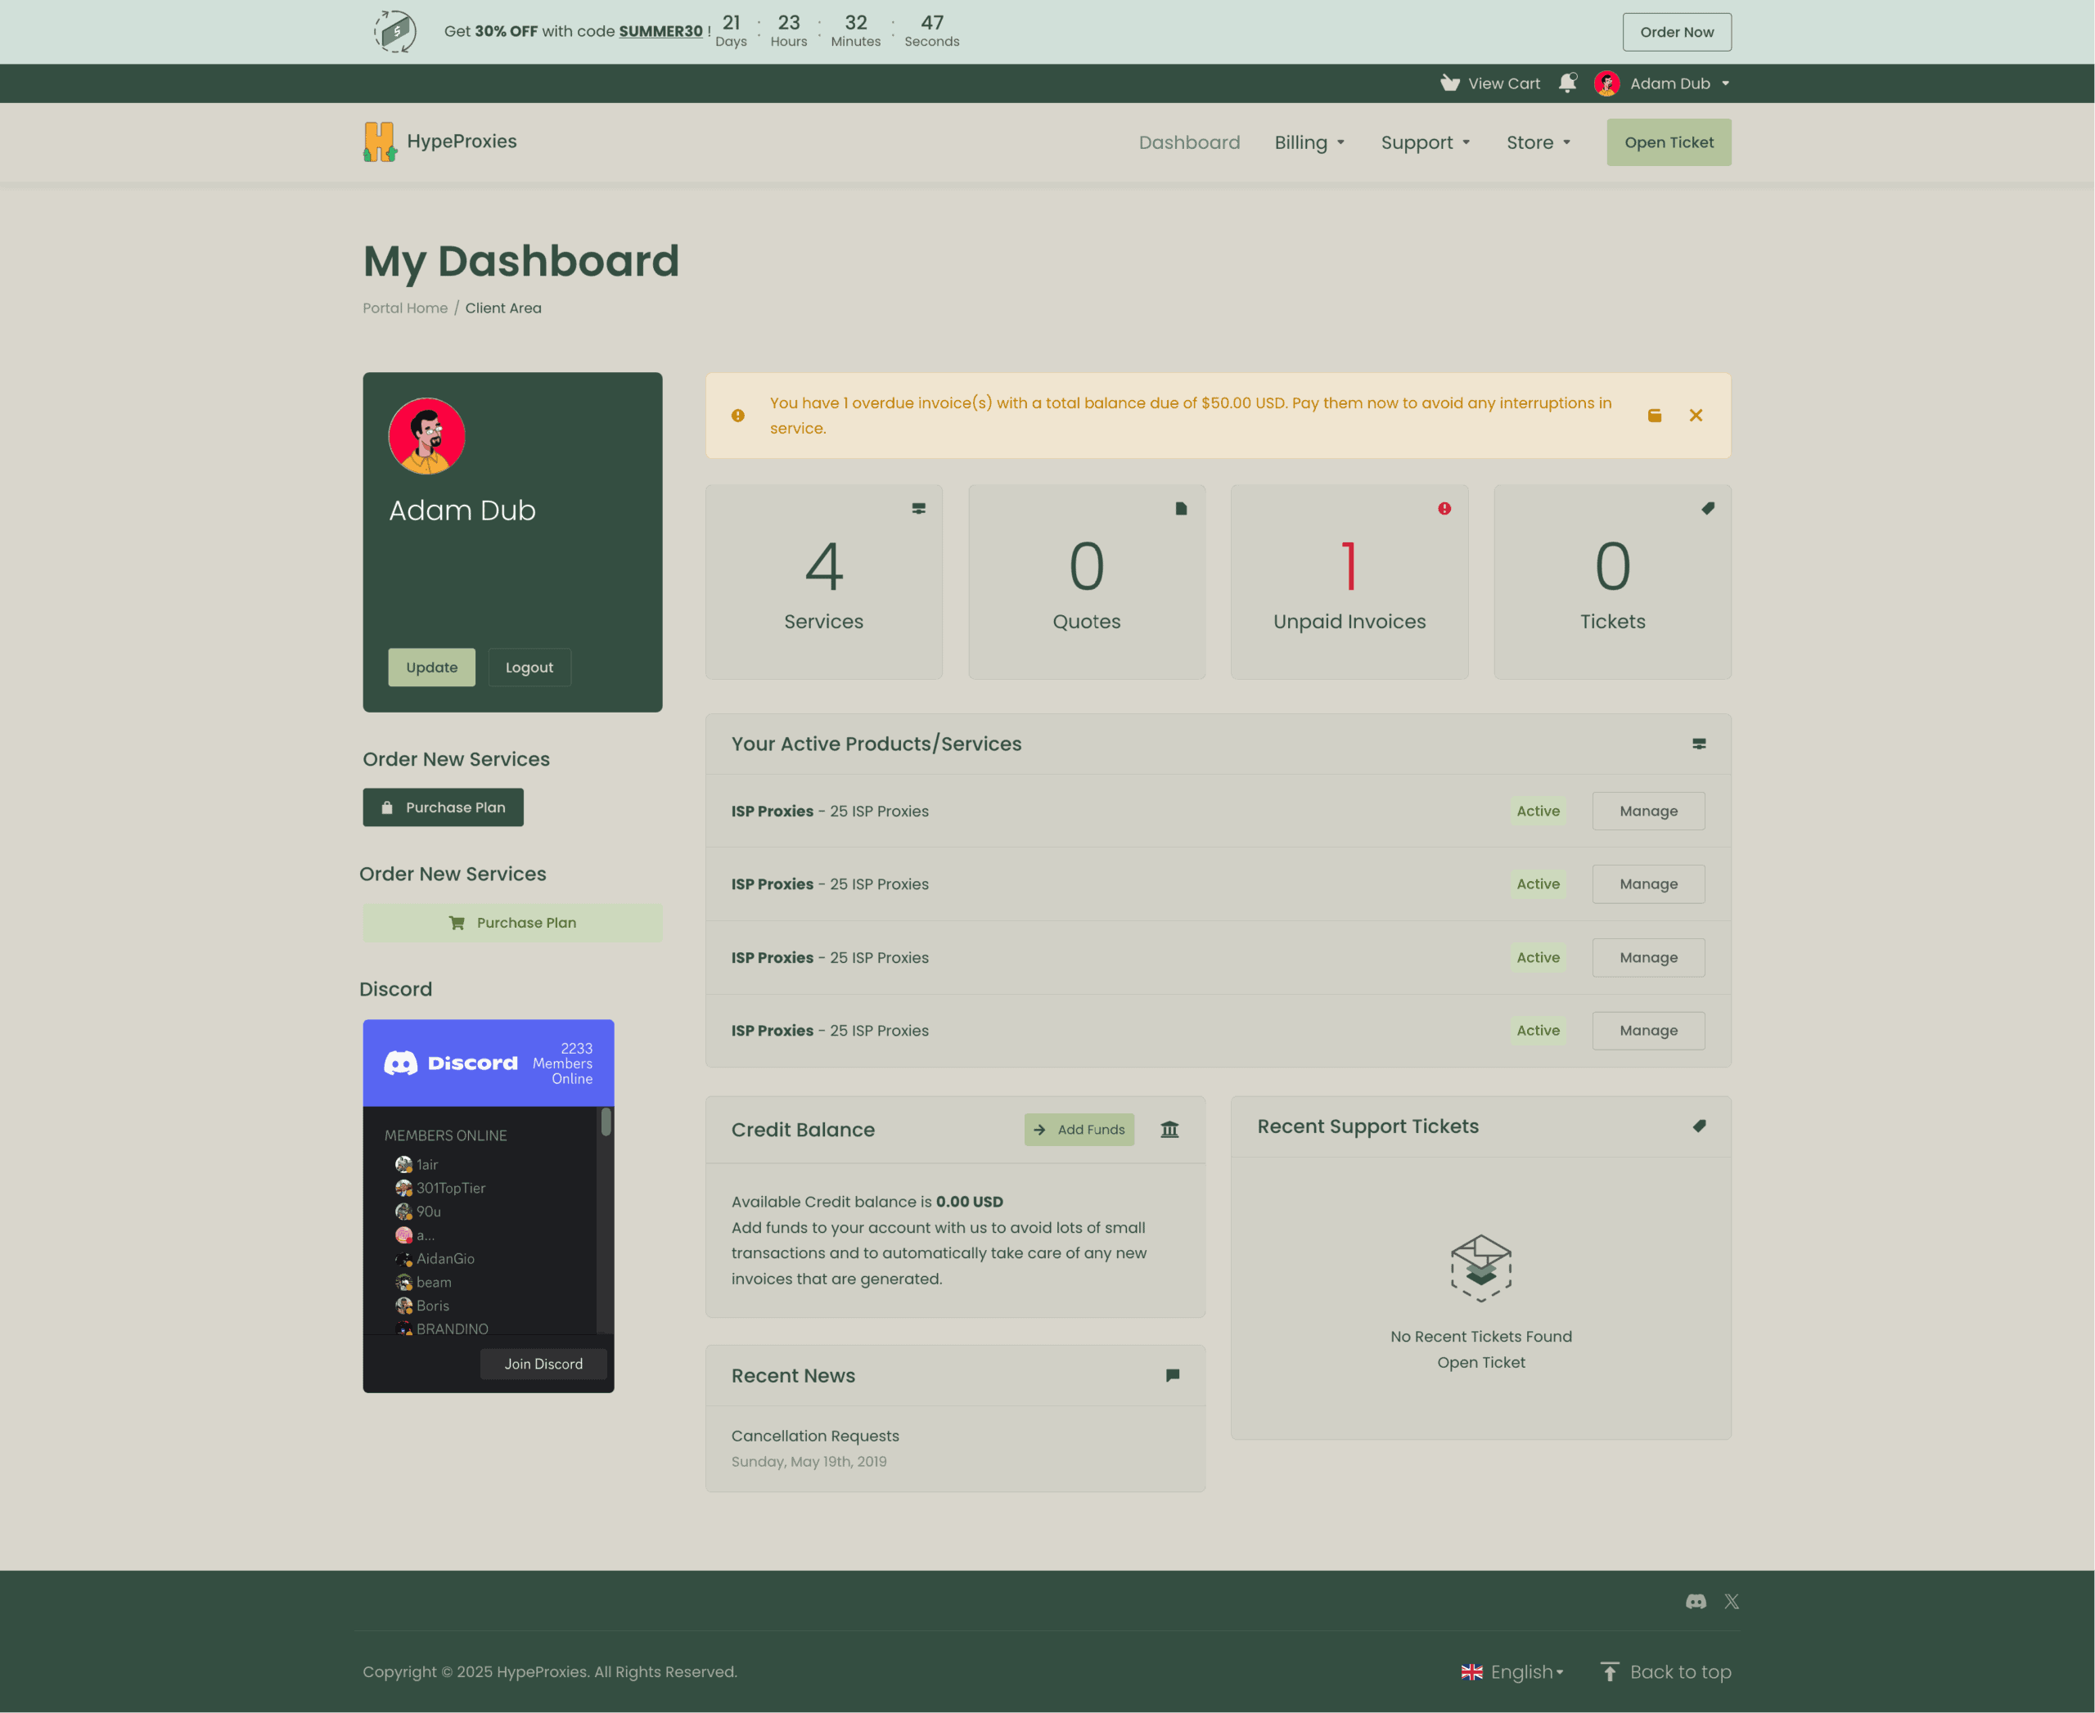
Task: Open the Cancellation Requests news item
Action: click(814, 1436)
